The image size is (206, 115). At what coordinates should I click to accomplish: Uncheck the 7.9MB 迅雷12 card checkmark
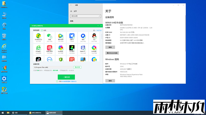click(74, 38)
